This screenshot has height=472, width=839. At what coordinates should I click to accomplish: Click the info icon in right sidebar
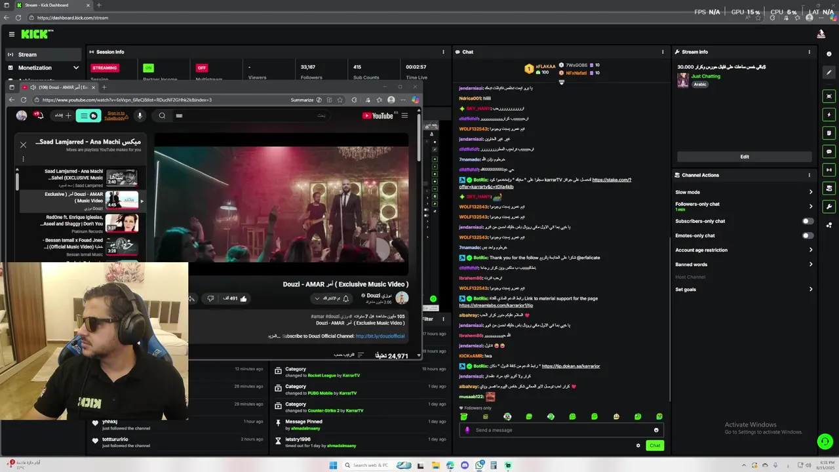pos(829,54)
